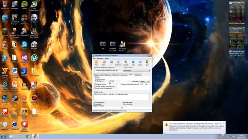Click the blue Help toolbar icon
248x139 pixels.
[133, 63]
